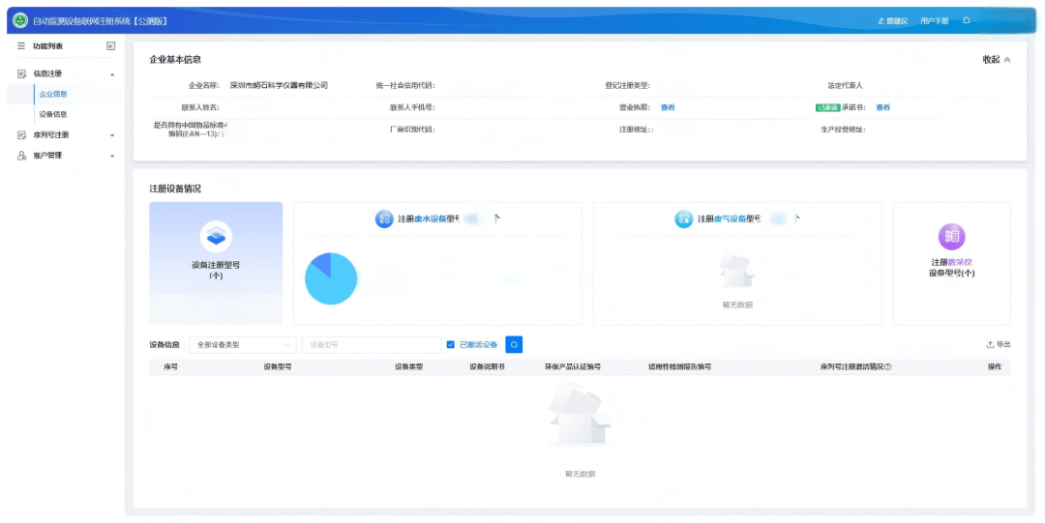This screenshot has width=1045, height=523.
Task: Open the 全部设备类型 dropdown
Action: pyautogui.click(x=243, y=344)
